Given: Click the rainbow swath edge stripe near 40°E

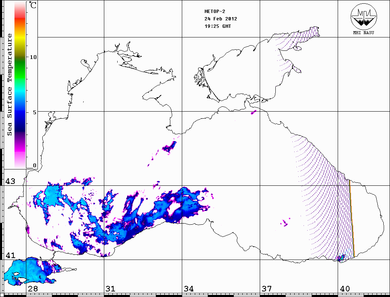Looking at the screenshot, I should coord(352,219).
